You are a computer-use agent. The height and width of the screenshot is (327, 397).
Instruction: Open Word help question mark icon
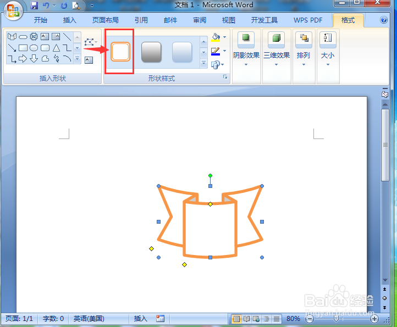tap(384, 20)
